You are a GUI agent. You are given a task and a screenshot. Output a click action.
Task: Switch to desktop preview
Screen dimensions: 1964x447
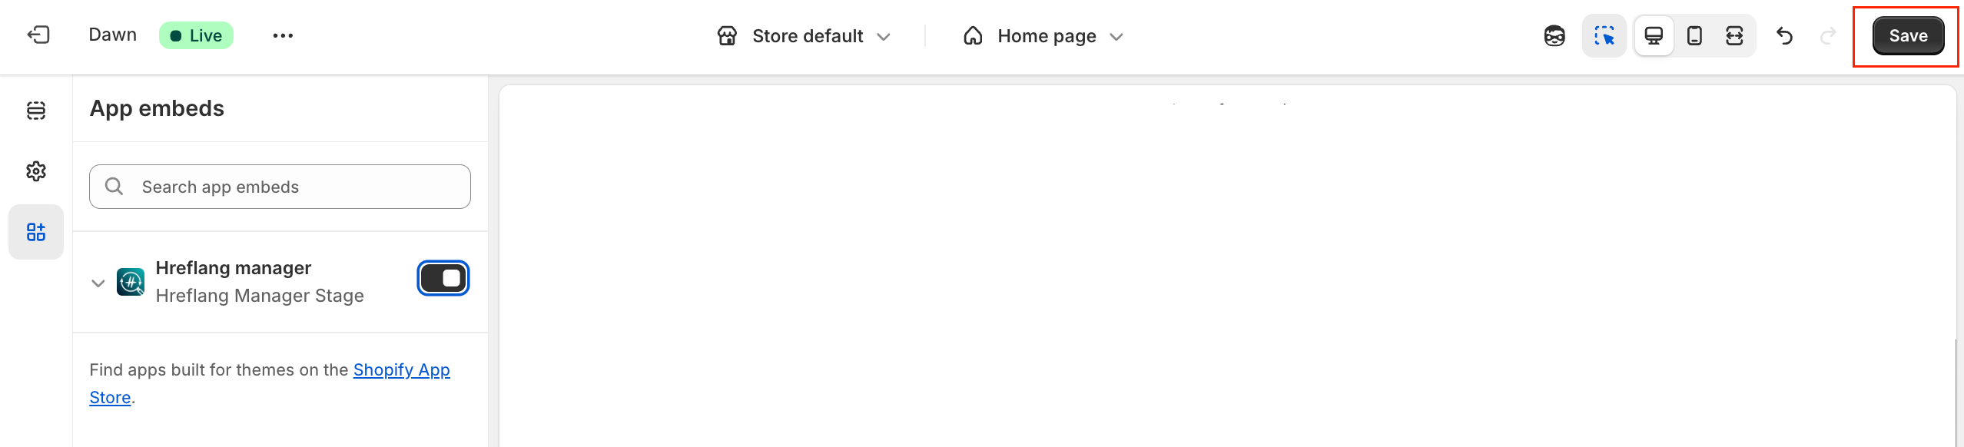click(x=1654, y=35)
